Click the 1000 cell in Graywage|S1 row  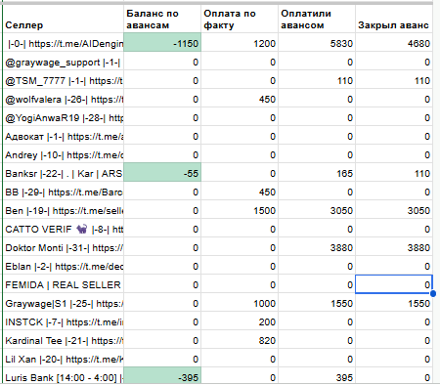[x=240, y=302]
